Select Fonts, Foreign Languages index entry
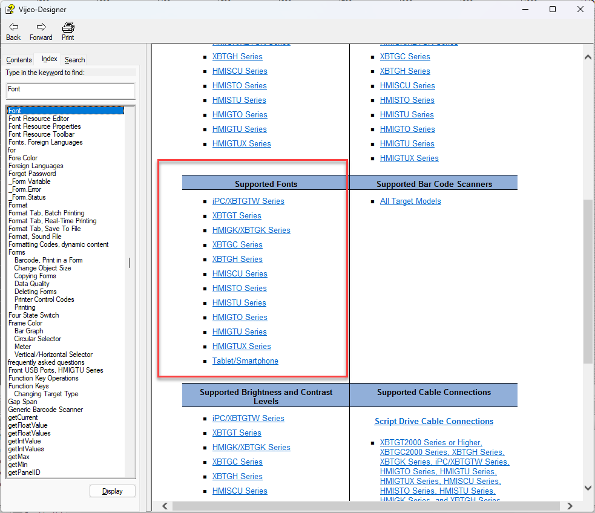Screen dimensions: 595x513 click(x=45, y=142)
